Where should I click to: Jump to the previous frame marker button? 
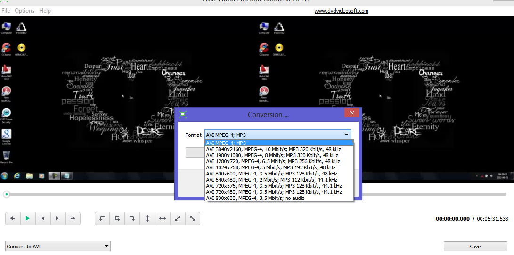click(42, 219)
